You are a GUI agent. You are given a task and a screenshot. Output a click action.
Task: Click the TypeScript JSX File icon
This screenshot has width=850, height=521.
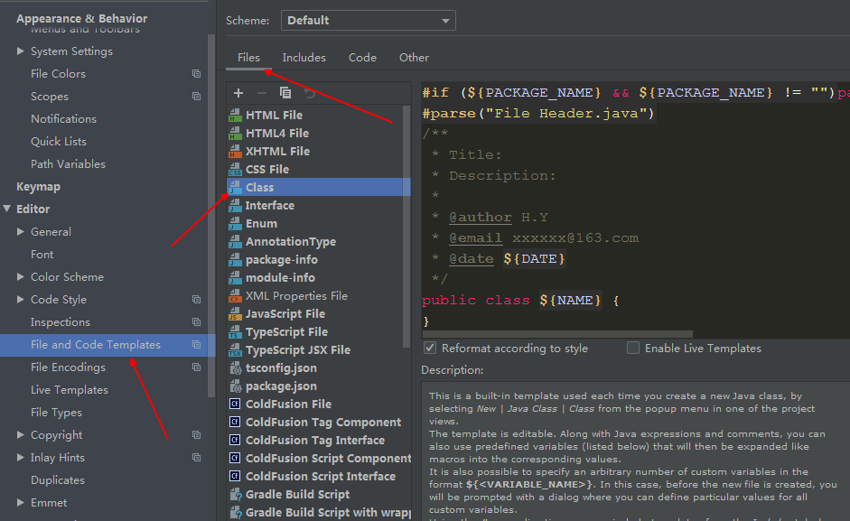235,349
